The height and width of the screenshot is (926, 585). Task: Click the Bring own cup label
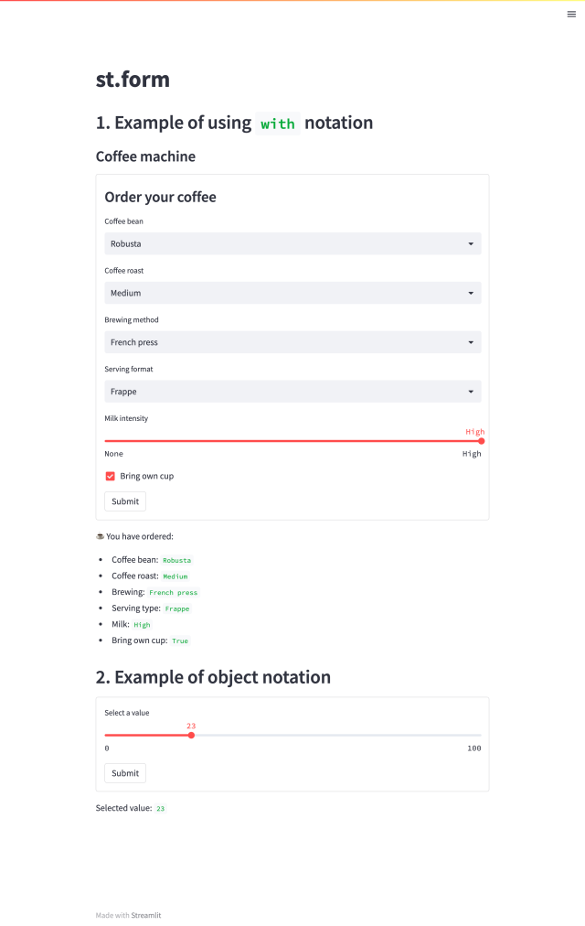click(146, 476)
